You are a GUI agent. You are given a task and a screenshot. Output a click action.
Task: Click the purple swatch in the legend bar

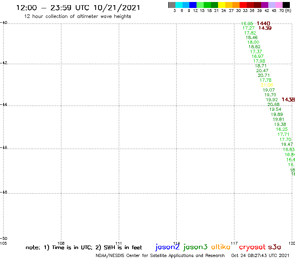265,5
